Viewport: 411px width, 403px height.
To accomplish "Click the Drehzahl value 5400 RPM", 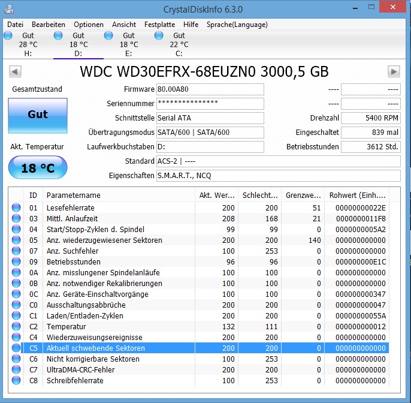I will (x=371, y=118).
